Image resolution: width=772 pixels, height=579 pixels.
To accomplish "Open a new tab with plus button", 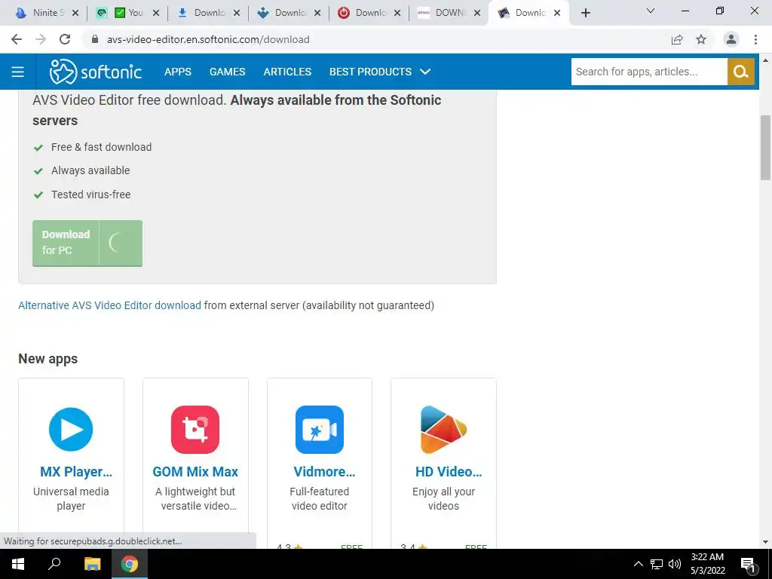I will (x=585, y=14).
